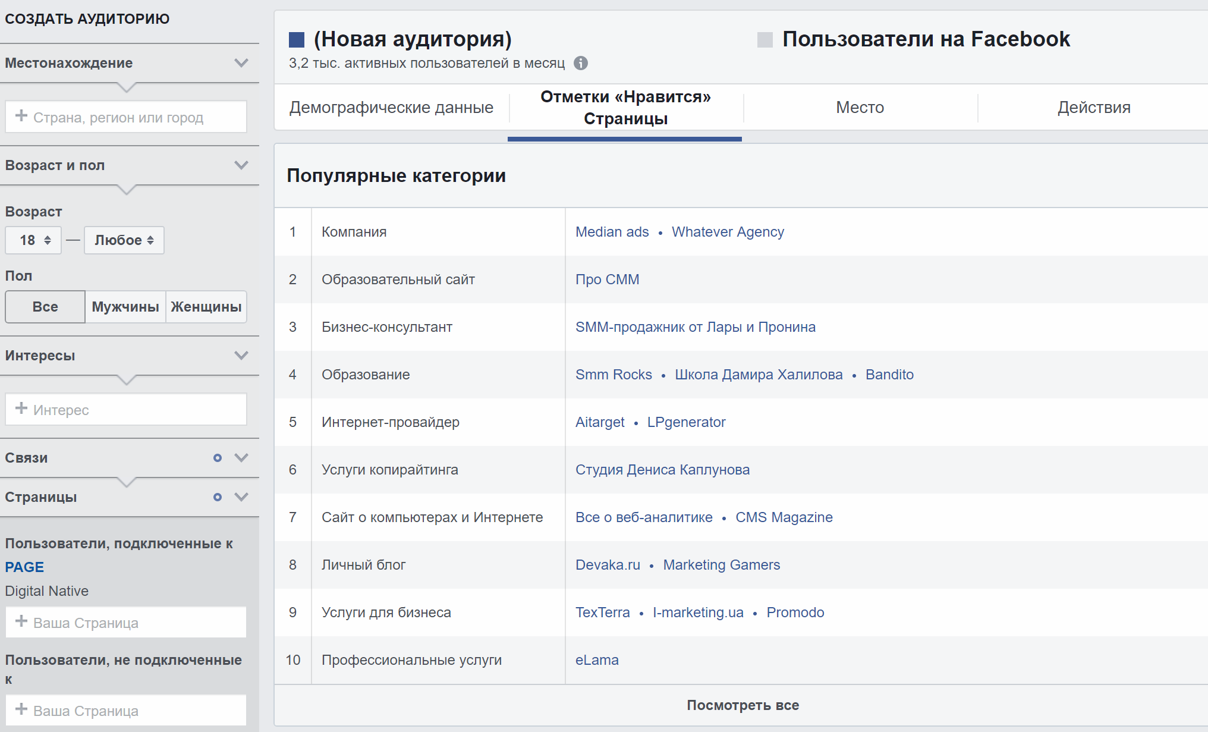Image resolution: width=1208 pixels, height=732 pixels.
Task: Open the Smm Rocks link
Action: (614, 375)
